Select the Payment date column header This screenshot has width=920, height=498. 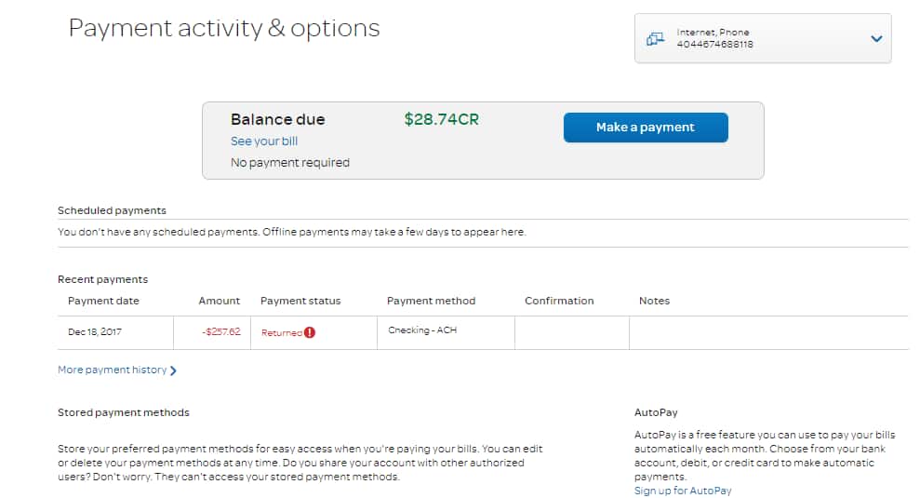(x=103, y=301)
